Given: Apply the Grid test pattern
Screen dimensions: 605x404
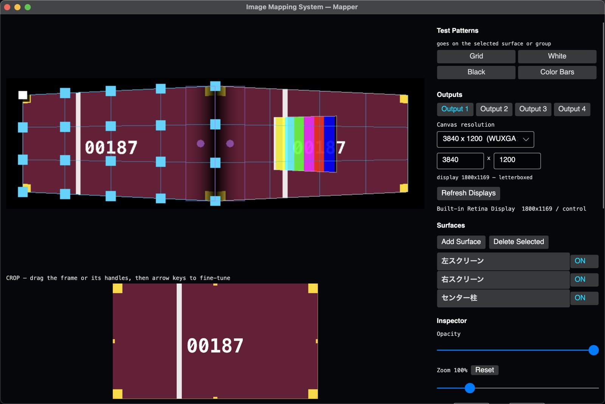Looking at the screenshot, I should (476, 56).
